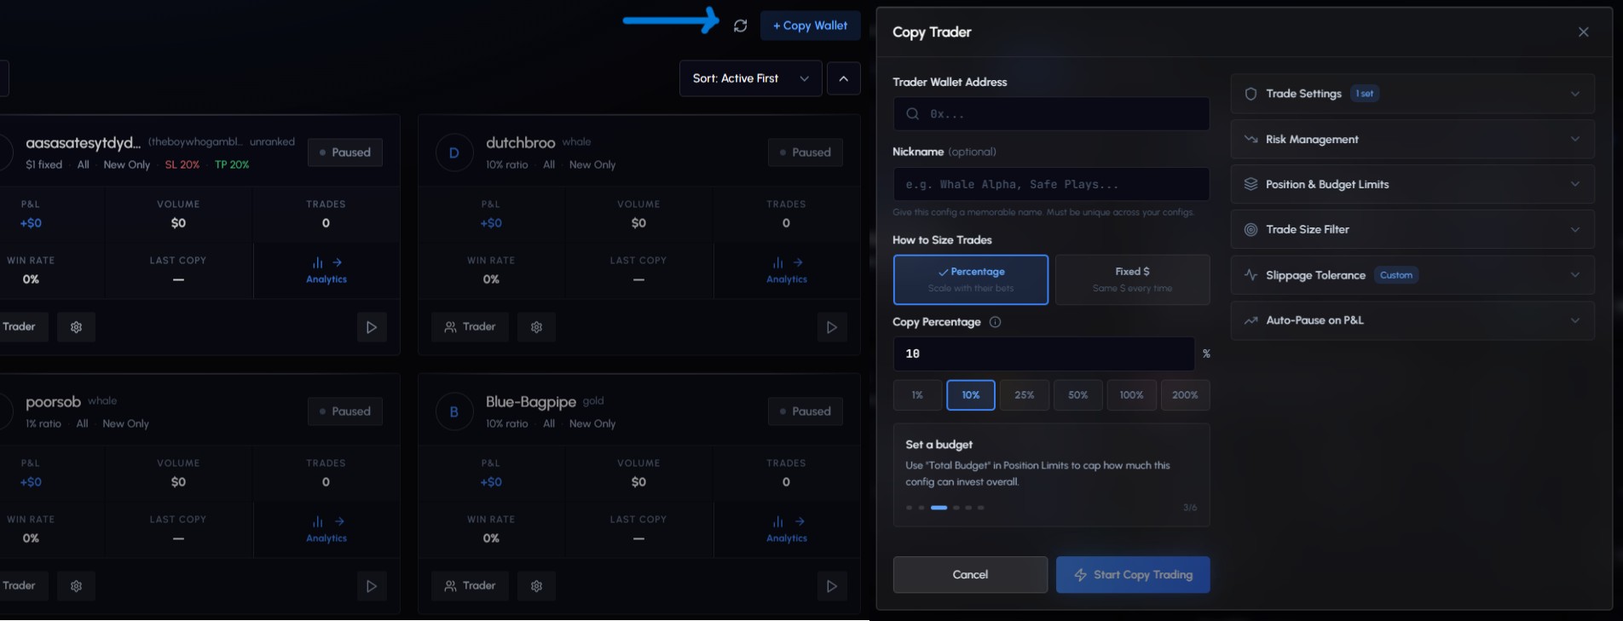Click the dutchbroo D avatar
Viewport: 1623px width, 621px height.
coord(454,153)
